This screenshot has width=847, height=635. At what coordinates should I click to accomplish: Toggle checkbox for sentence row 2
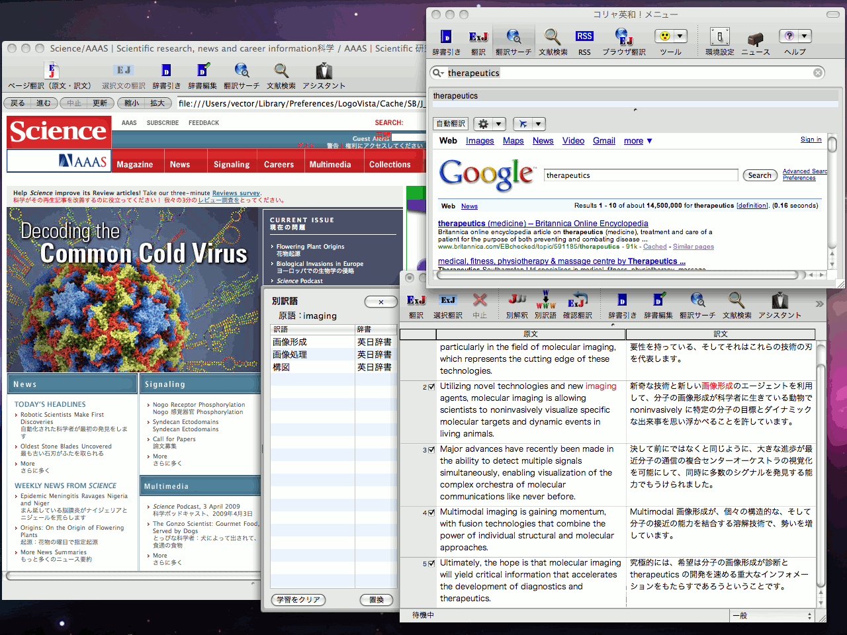[x=431, y=387]
